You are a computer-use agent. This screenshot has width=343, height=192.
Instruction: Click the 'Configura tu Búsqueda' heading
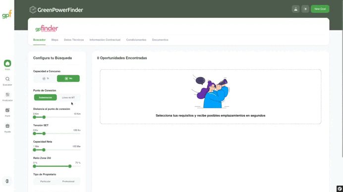pos(53,58)
